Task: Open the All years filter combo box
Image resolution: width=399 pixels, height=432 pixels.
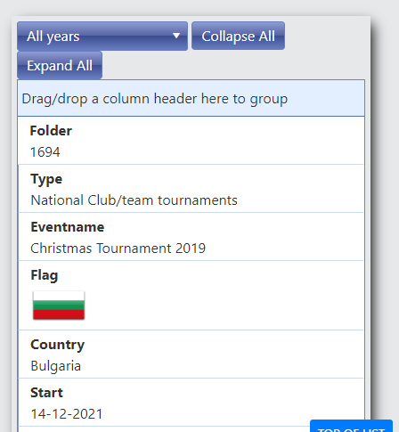Action: pos(102,36)
